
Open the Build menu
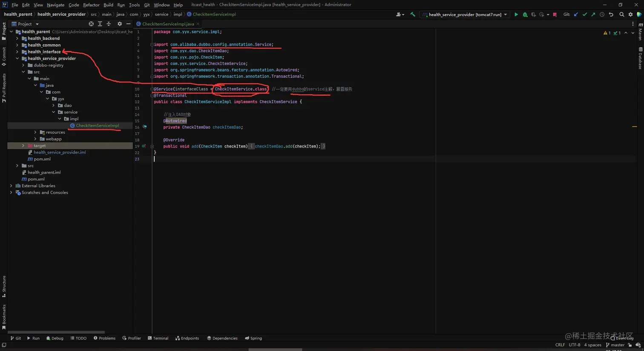coord(108,5)
